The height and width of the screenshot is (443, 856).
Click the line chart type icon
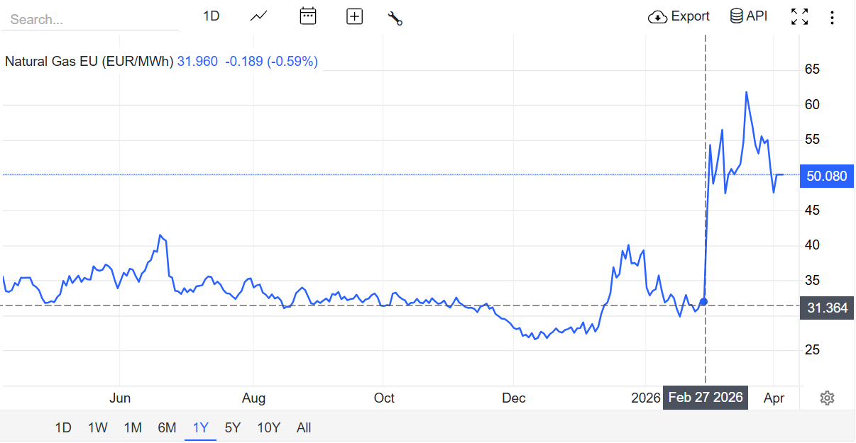pyautogui.click(x=258, y=16)
